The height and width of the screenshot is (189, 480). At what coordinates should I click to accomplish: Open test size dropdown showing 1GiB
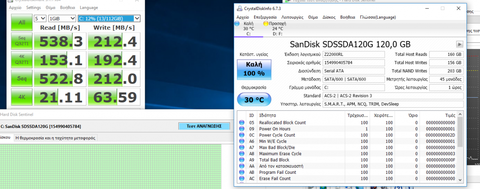tap(62, 18)
